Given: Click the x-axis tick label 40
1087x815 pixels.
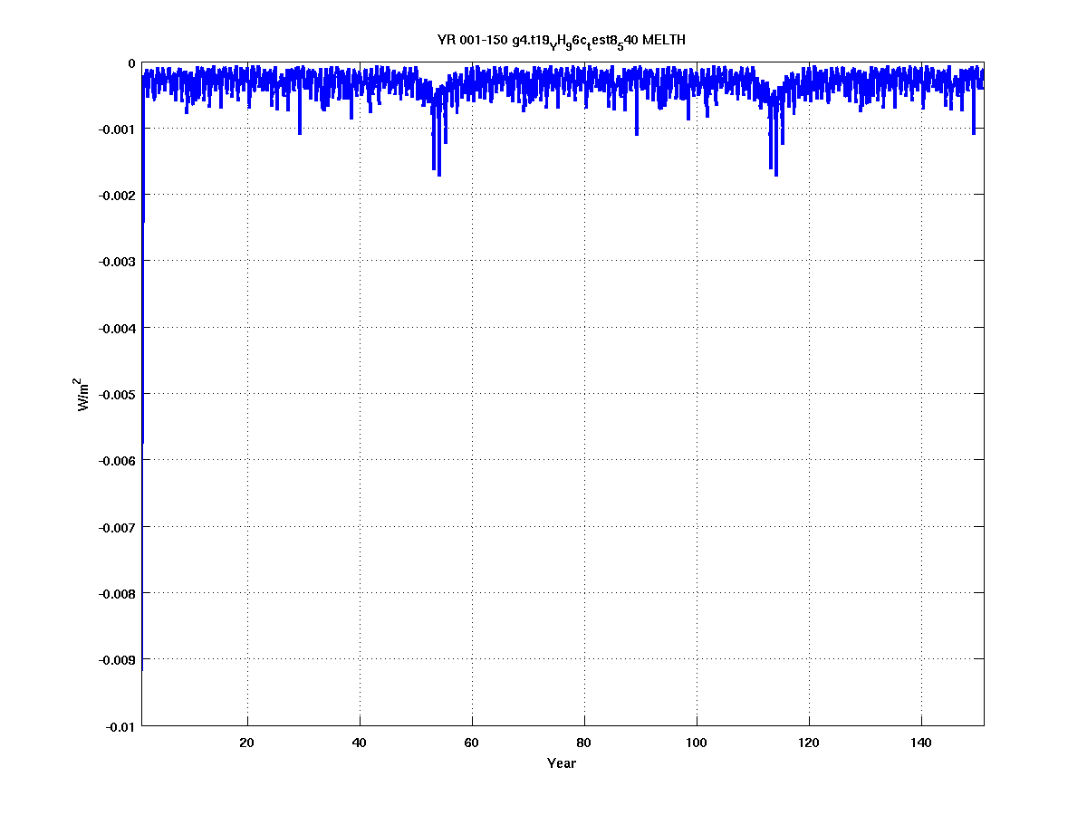Looking at the screenshot, I should click(359, 743).
